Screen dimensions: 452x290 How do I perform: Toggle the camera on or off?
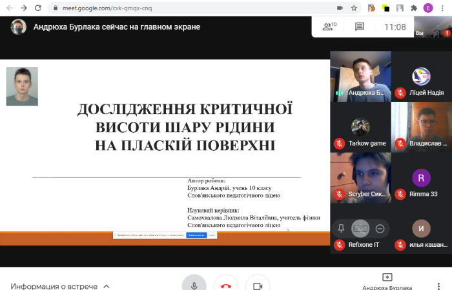point(258,285)
